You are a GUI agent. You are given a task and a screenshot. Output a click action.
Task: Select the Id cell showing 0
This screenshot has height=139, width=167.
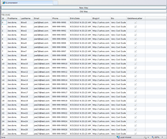(4, 23)
